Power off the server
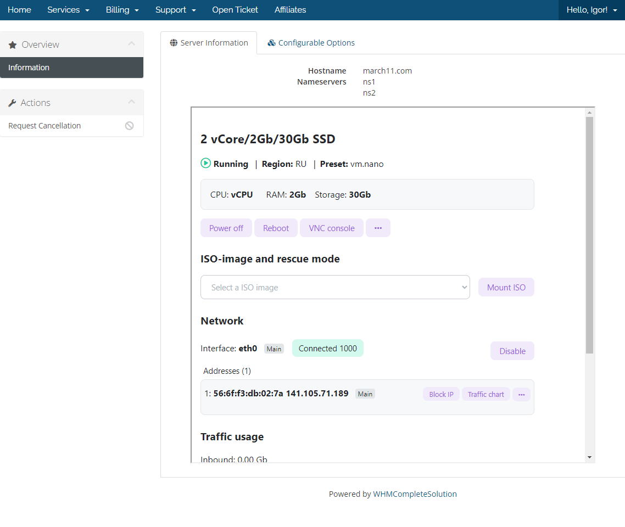Screen dimensions: 625x527 point(226,228)
